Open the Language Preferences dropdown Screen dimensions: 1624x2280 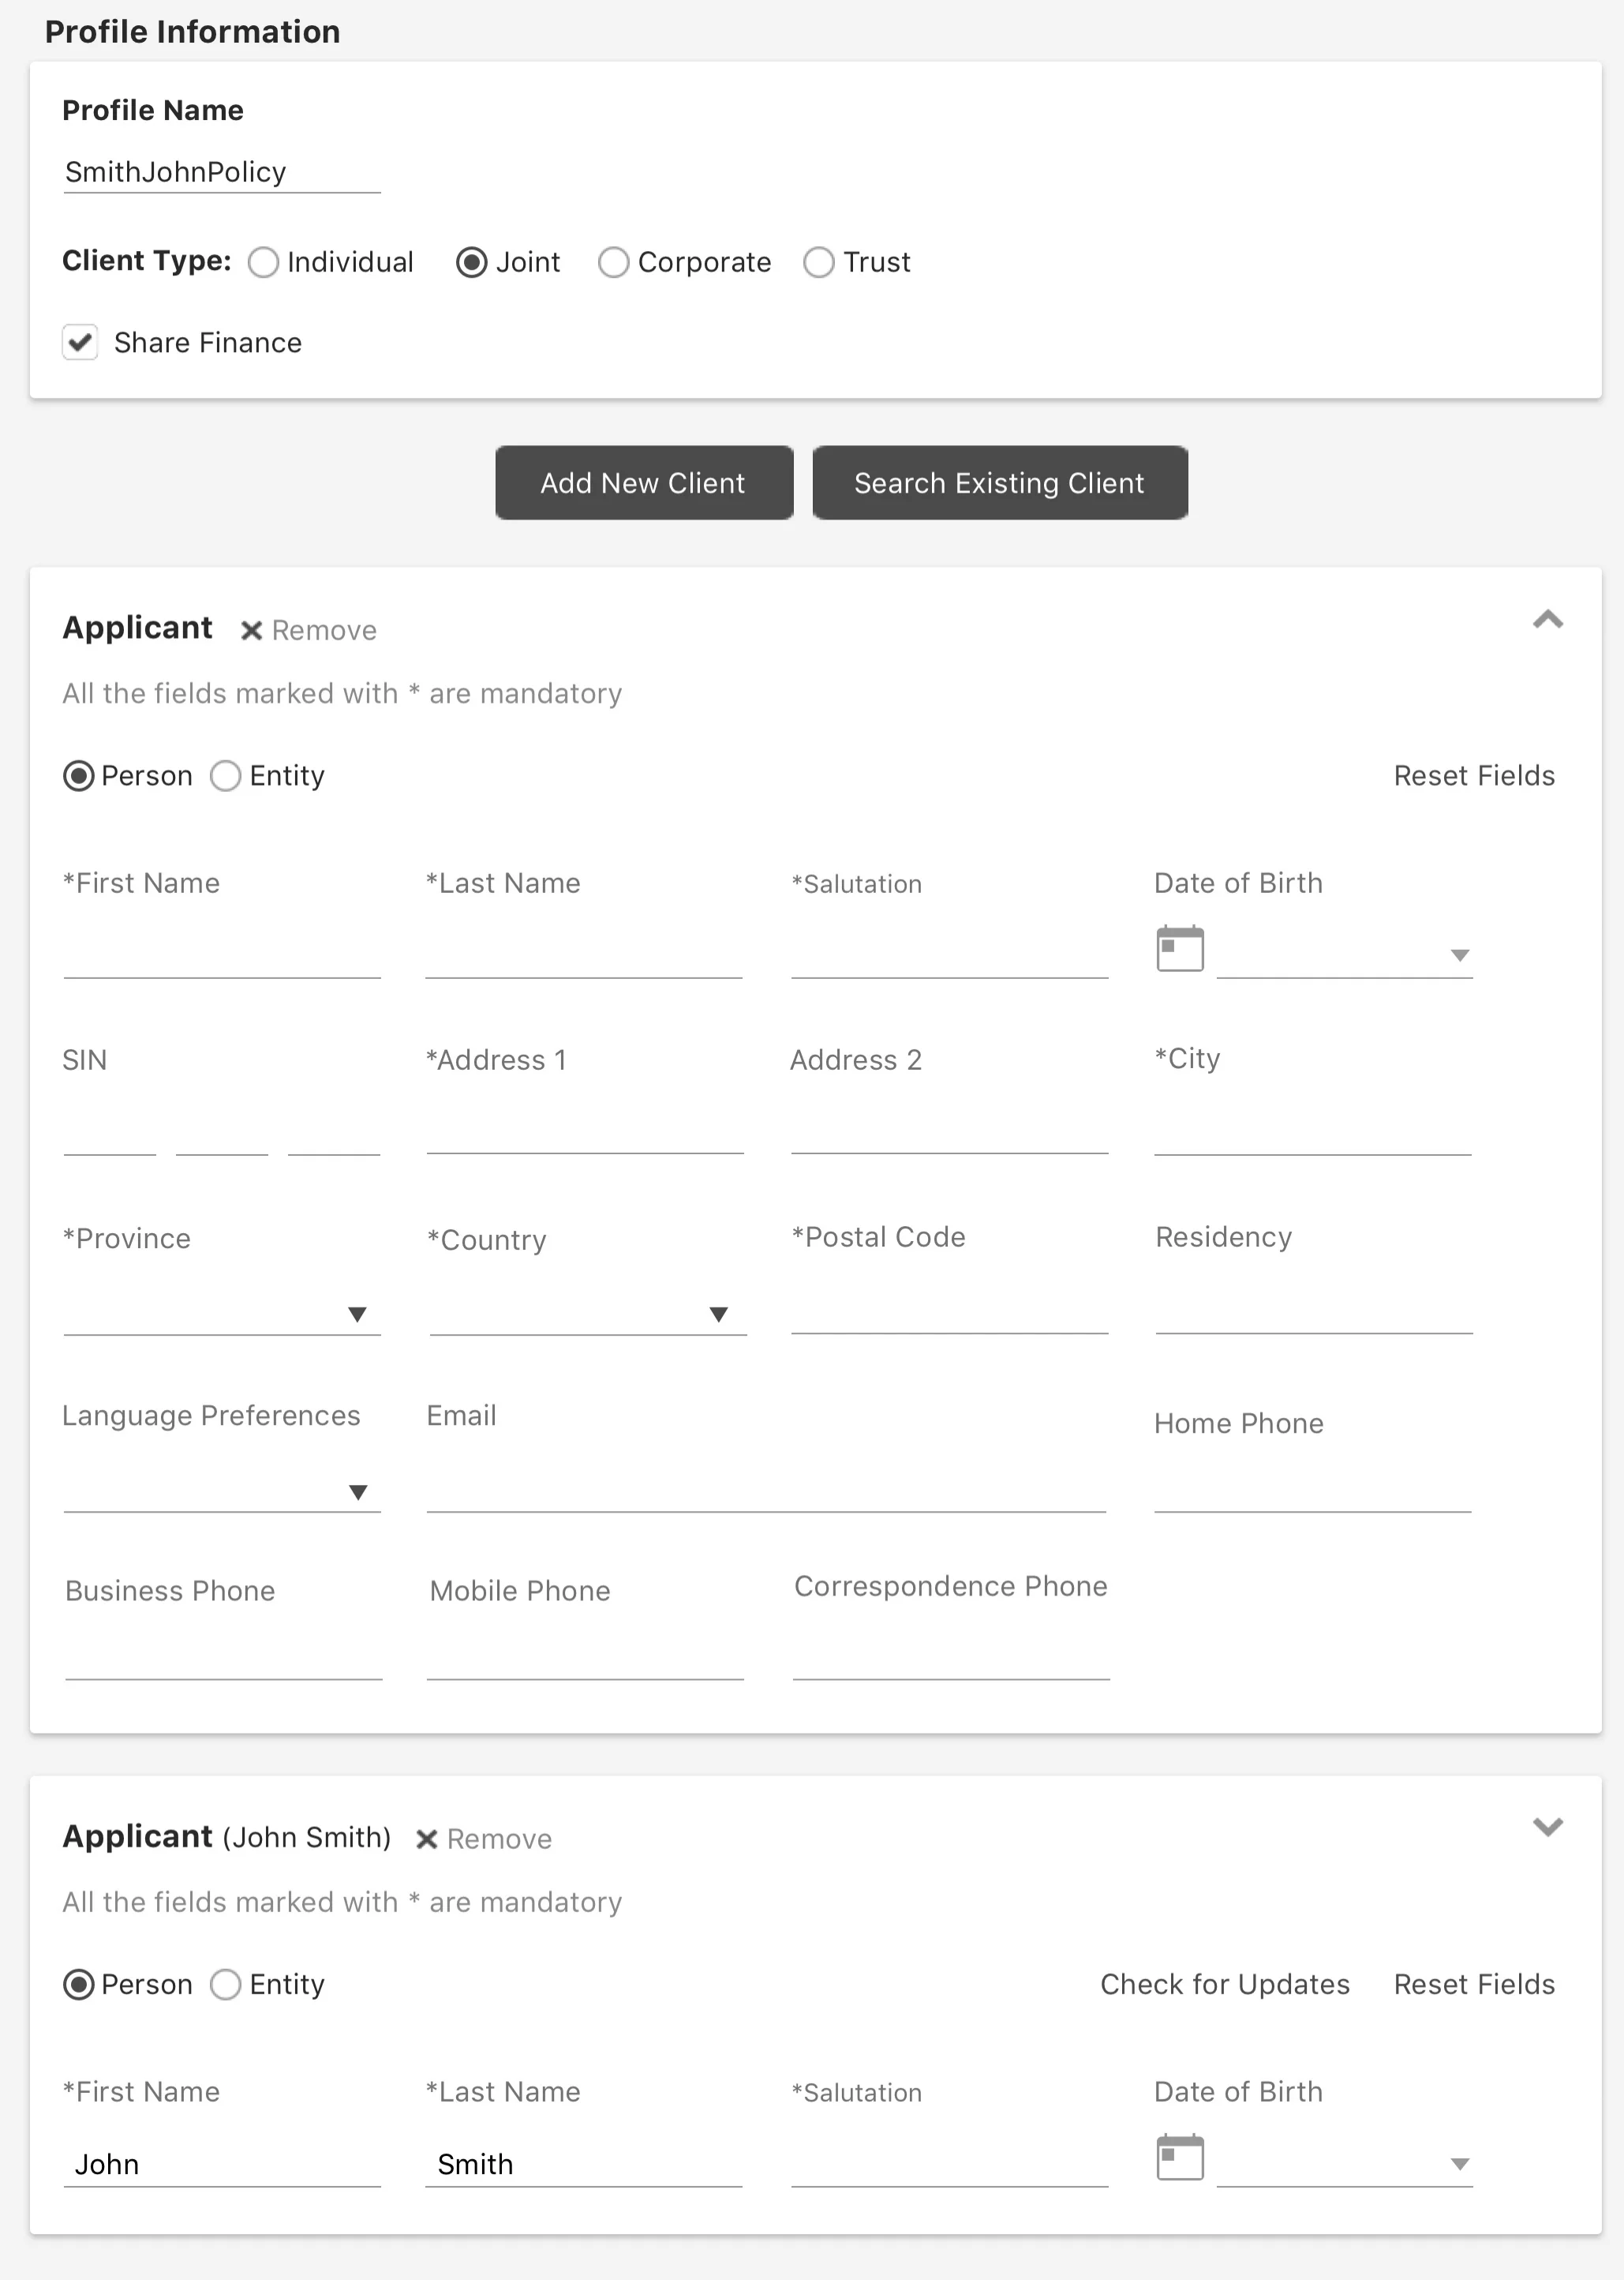pyautogui.click(x=358, y=1491)
